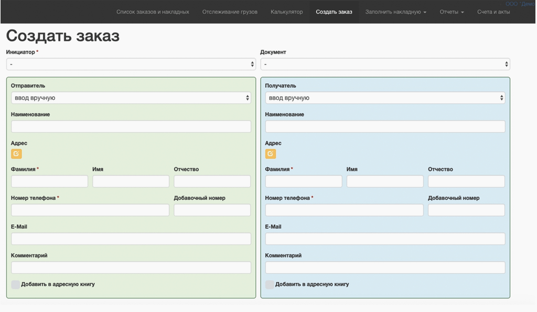The image size is (537, 312).
Task: Open the Инициатор dropdown
Action: [x=131, y=64]
